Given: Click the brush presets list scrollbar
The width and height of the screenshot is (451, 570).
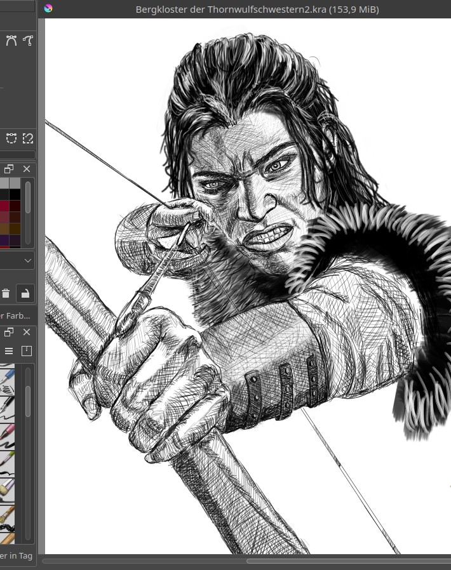Looking at the screenshot, I should (x=28, y=401).
